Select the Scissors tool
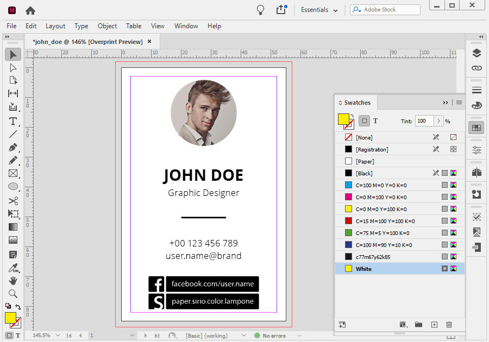This screenshot has height=342, width=489. click(13, 201)
